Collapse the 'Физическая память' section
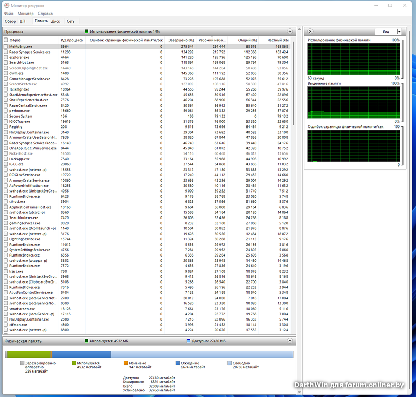Screen dimensions: 416x397 pyautogui.click(x=290, y=341)
